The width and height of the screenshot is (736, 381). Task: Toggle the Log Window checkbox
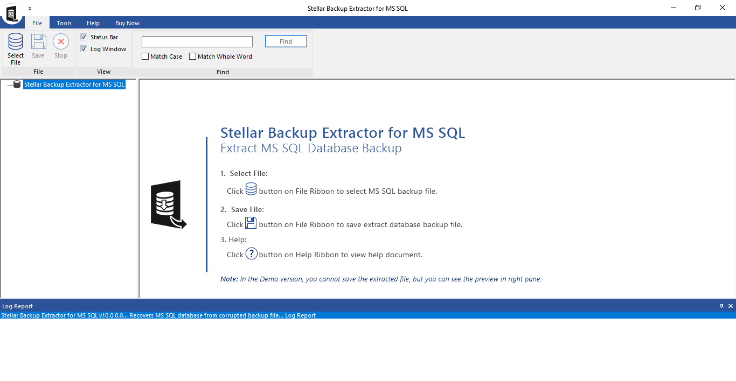84,49
